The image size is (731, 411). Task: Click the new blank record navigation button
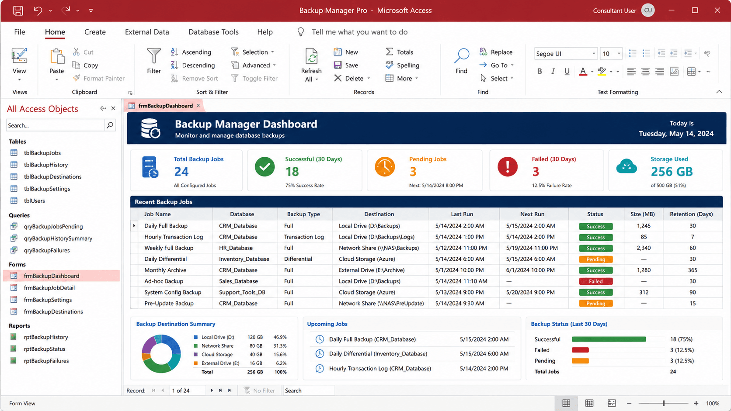[230, 390]
